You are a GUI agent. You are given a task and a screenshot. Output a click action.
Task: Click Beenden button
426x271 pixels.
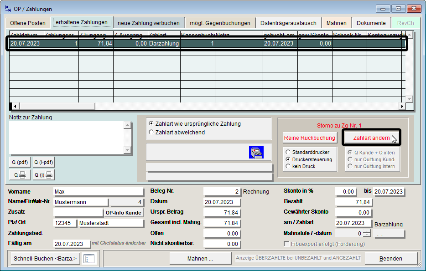[391, 259]
